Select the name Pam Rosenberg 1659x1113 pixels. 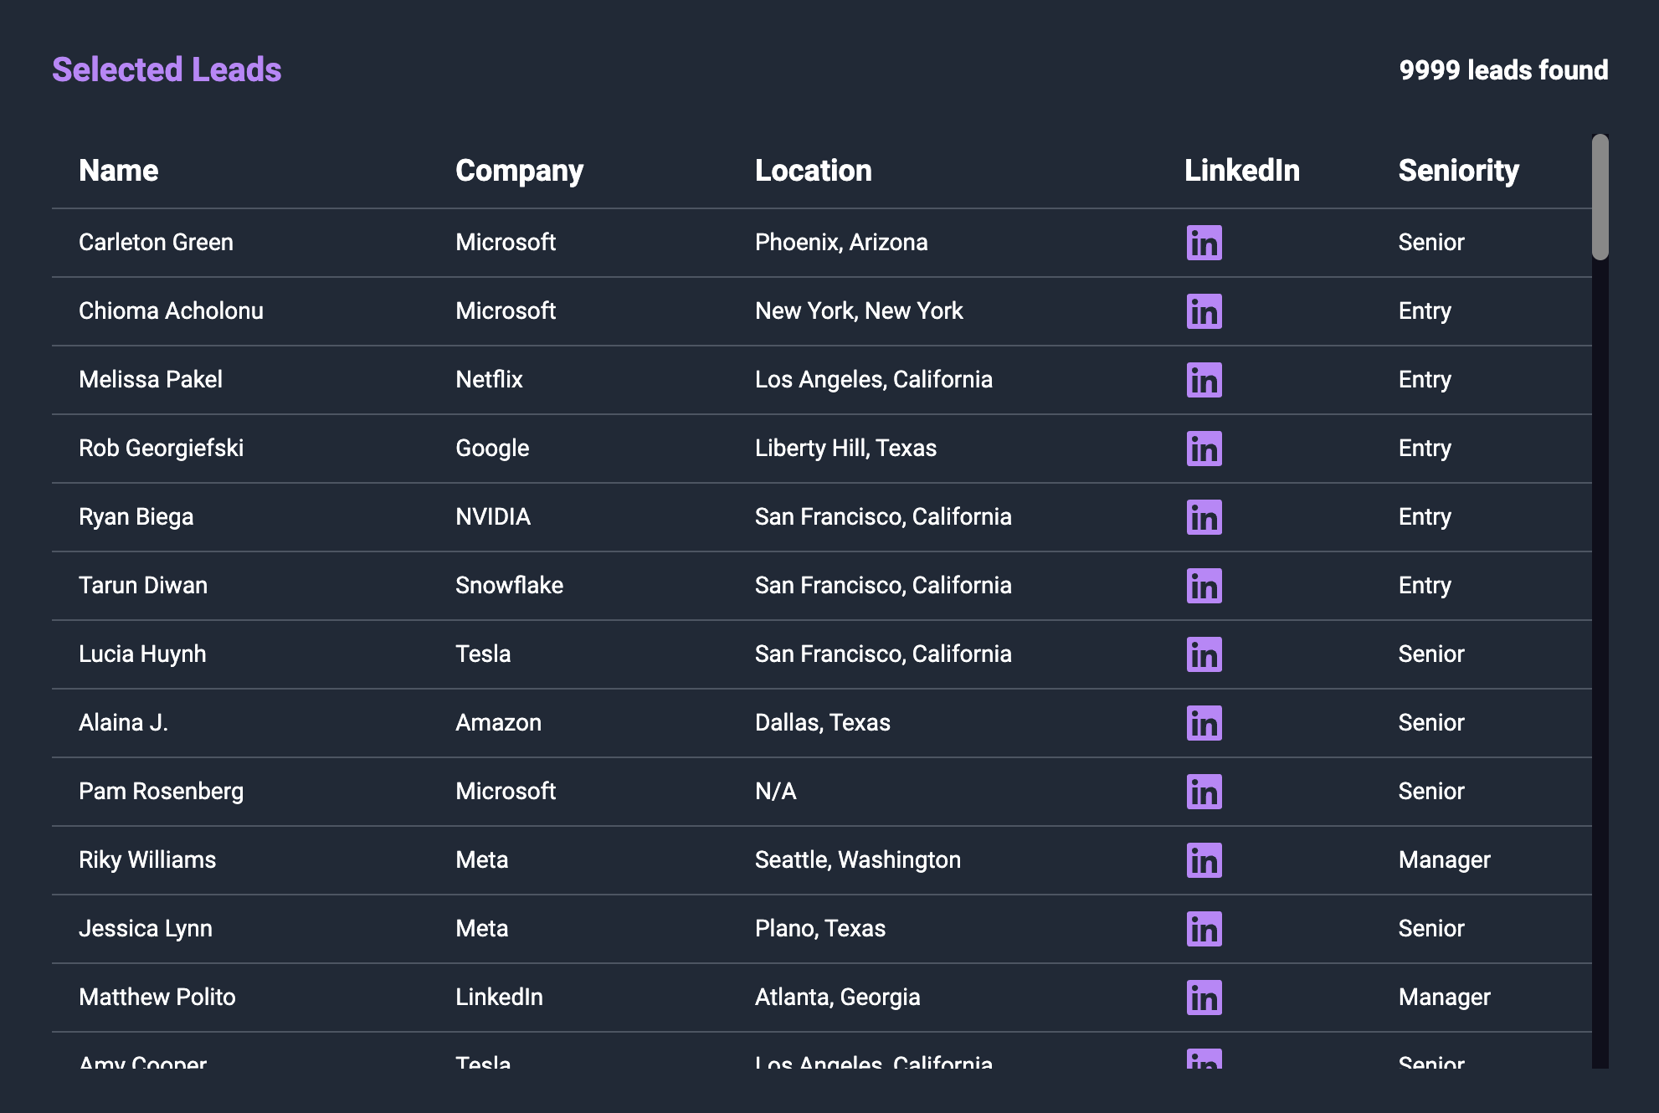point(161,792)
